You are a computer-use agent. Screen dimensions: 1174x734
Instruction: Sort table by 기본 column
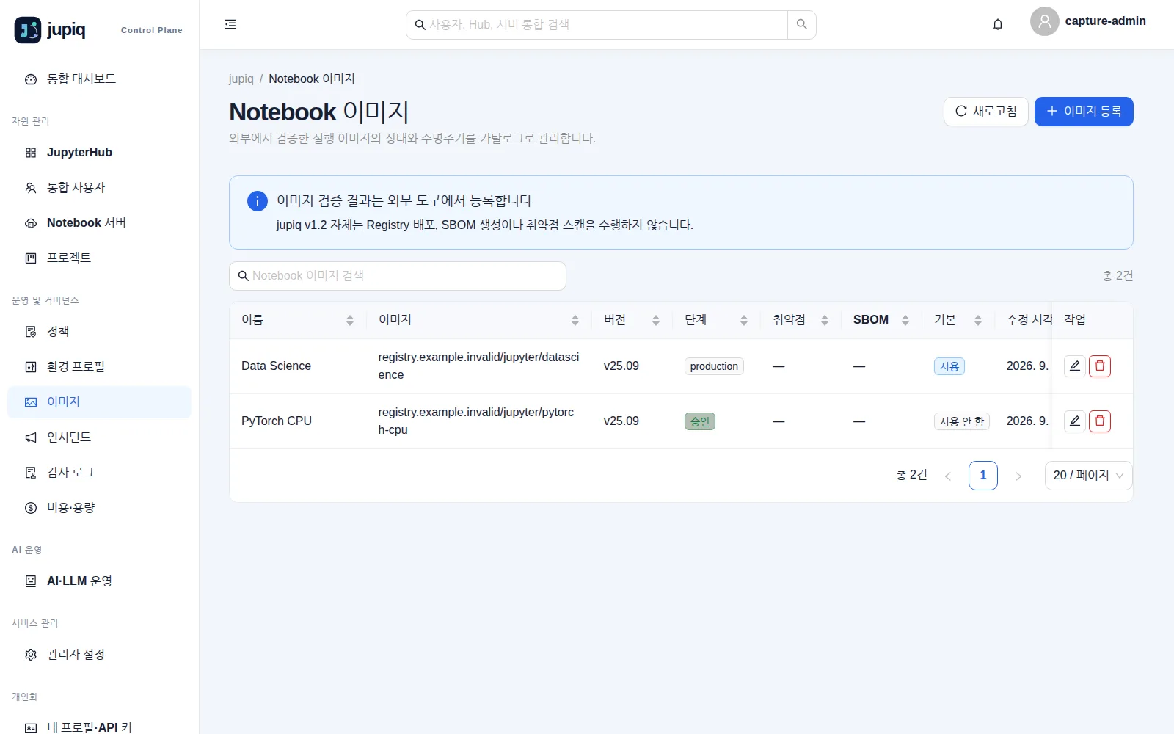[x=958, y=320]
